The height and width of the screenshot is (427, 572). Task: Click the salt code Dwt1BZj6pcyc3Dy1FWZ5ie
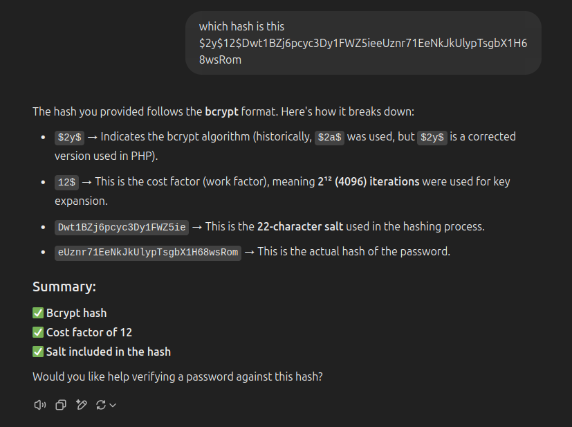[x=122, y=228]
